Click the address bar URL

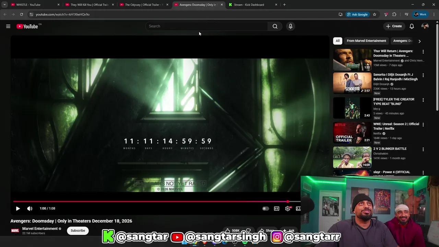(x=63, y=14)
